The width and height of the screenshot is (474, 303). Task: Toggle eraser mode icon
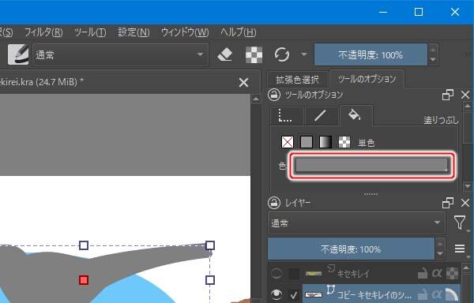click(225, 54)
